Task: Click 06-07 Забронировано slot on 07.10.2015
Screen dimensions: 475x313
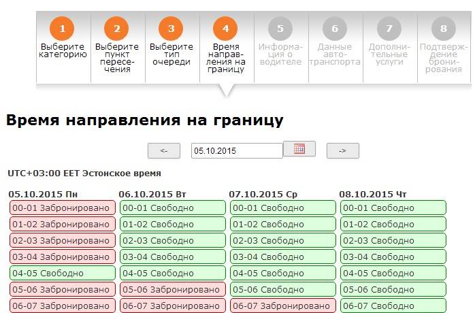Action: 283,306
